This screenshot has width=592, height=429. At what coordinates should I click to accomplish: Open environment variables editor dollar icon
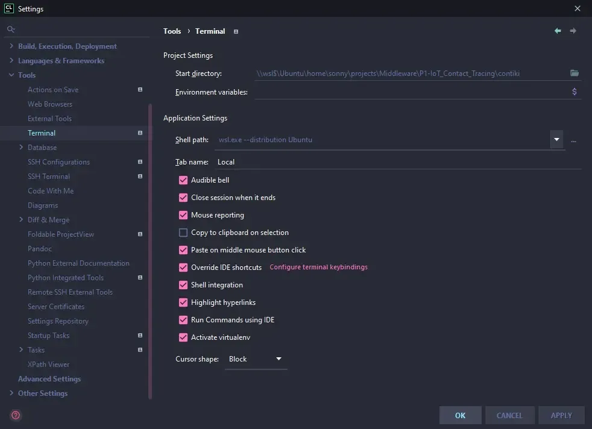(x=574, y=92)
